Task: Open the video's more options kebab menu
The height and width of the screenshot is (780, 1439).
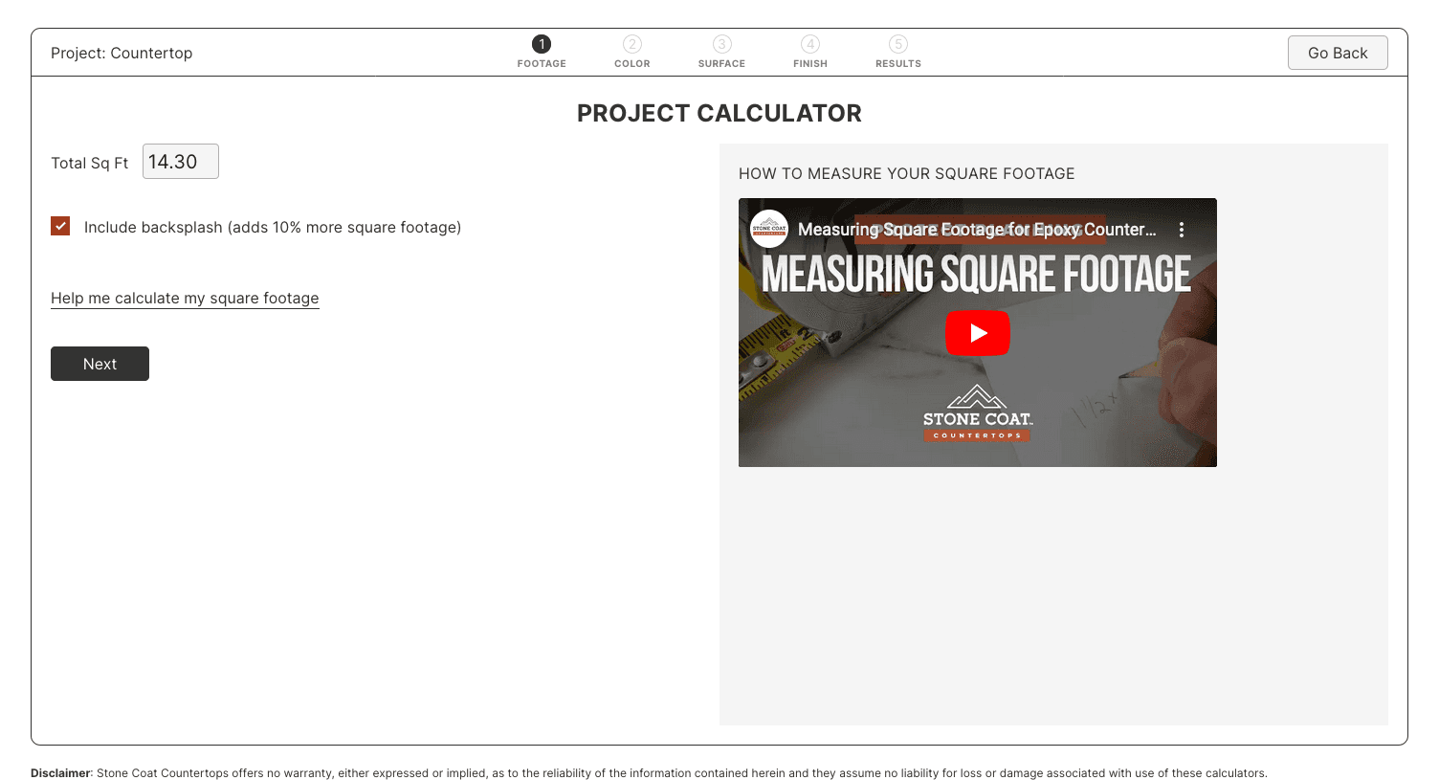Action: [1181, 230]
